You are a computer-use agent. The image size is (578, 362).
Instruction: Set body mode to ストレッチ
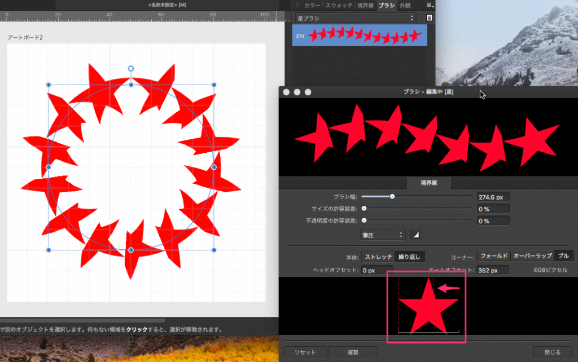coord(378,257)
